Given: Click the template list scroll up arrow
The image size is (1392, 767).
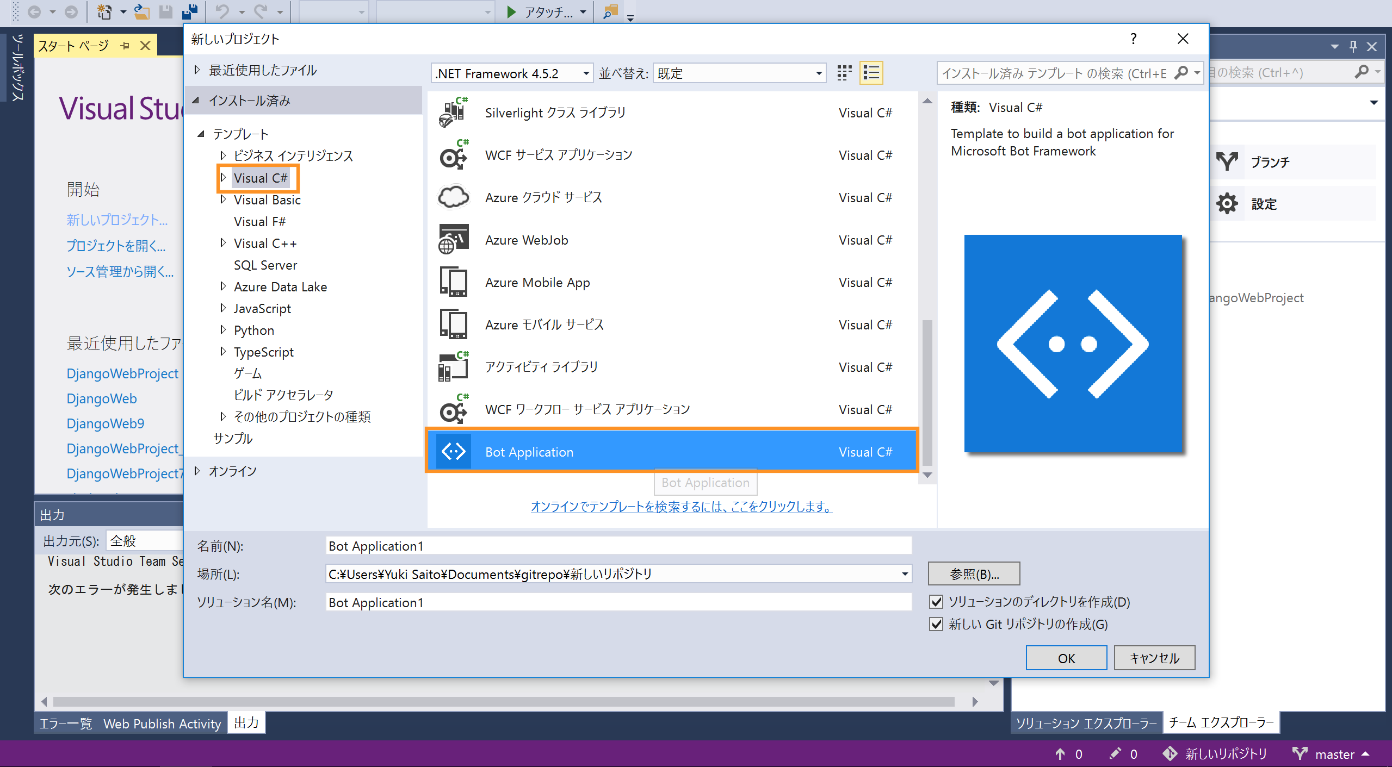Looking at the screenshot, I should click(x=927, y=101).
